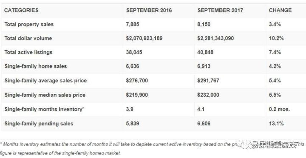The width and height of the screenshot is (306, 158).
Task: Select Single-family median sales price label
Action: [45, 95]
